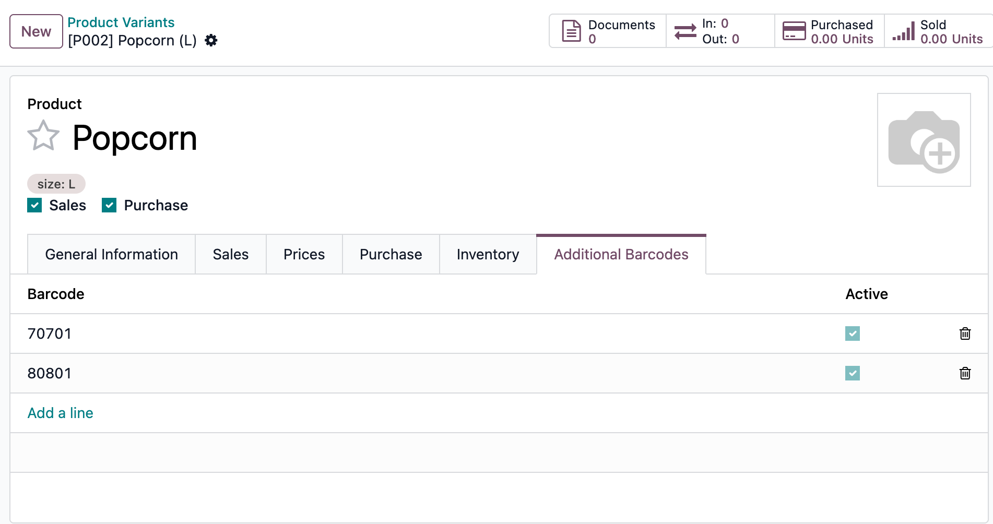Open the Prices tab
This screenshot has height=524, width=993.
point(304,254)
